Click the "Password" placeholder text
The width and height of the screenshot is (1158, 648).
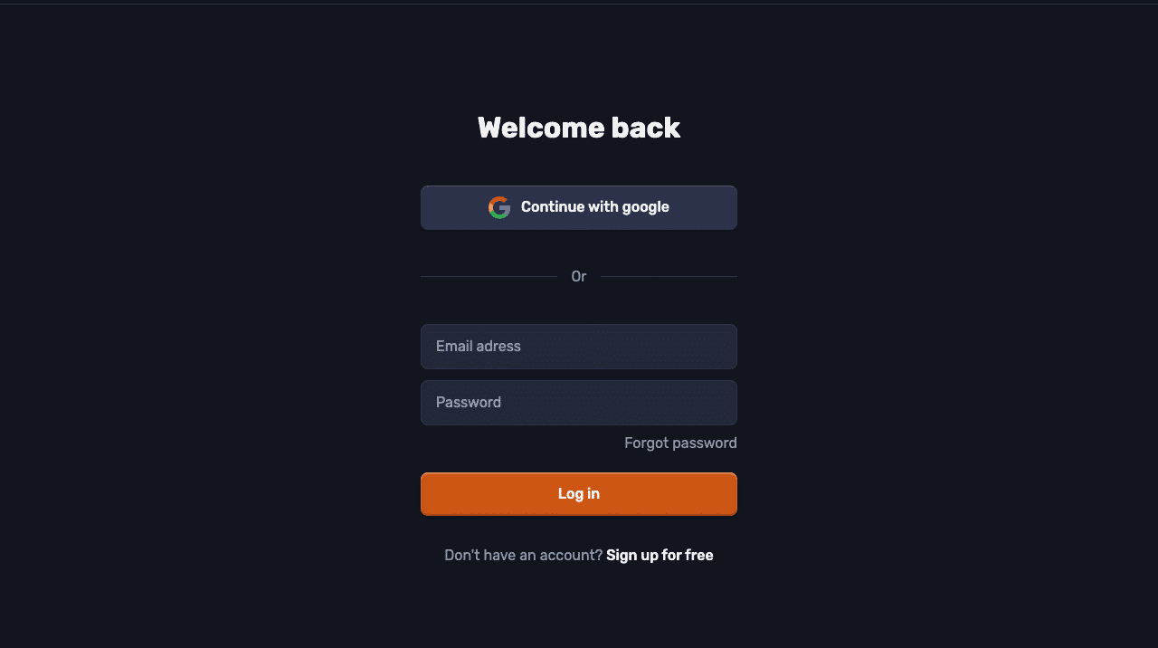point(469,402)
